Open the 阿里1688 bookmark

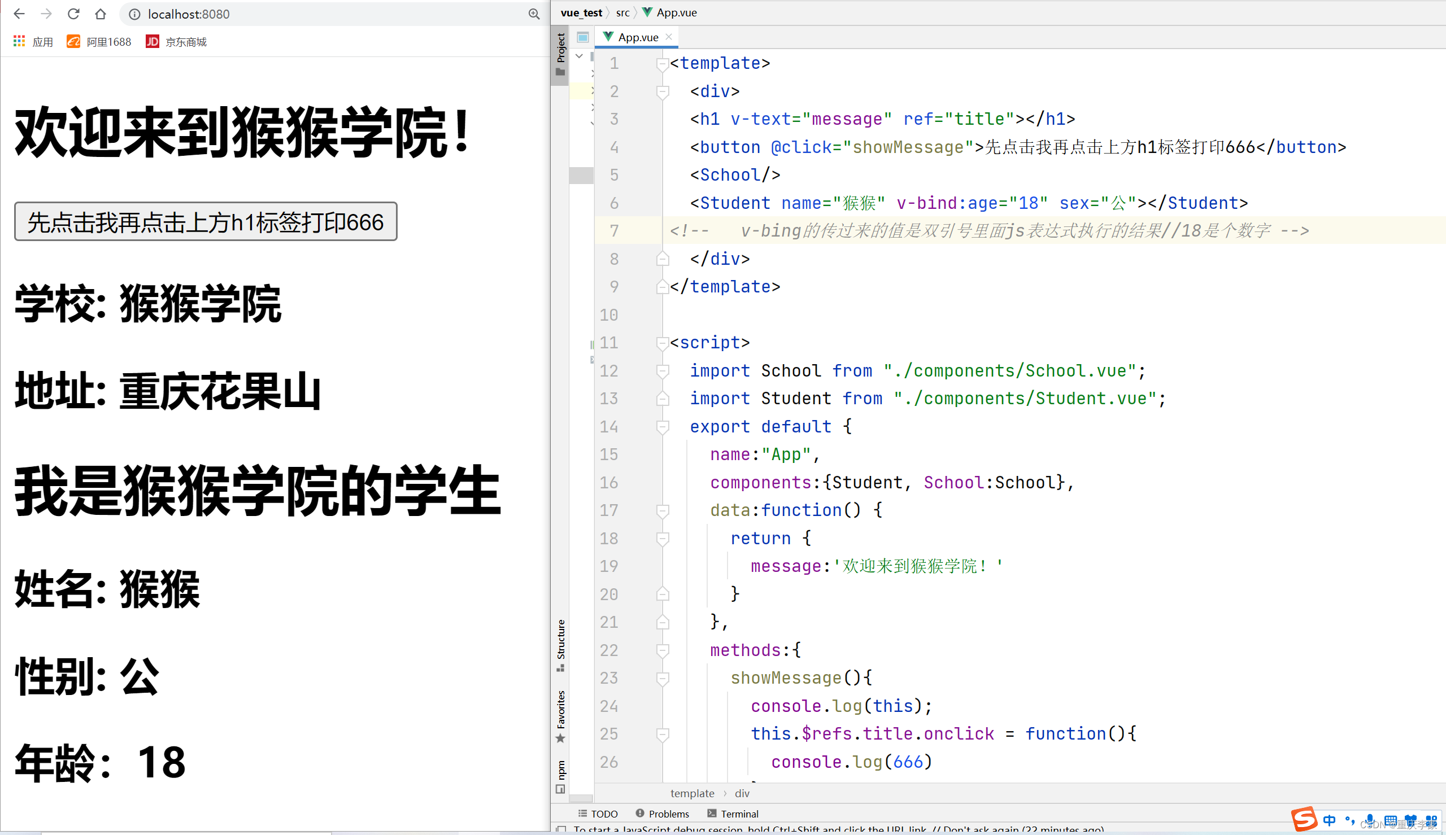pos(99,42)
